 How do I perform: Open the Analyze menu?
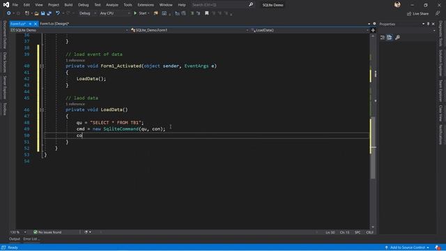point(112,5)
